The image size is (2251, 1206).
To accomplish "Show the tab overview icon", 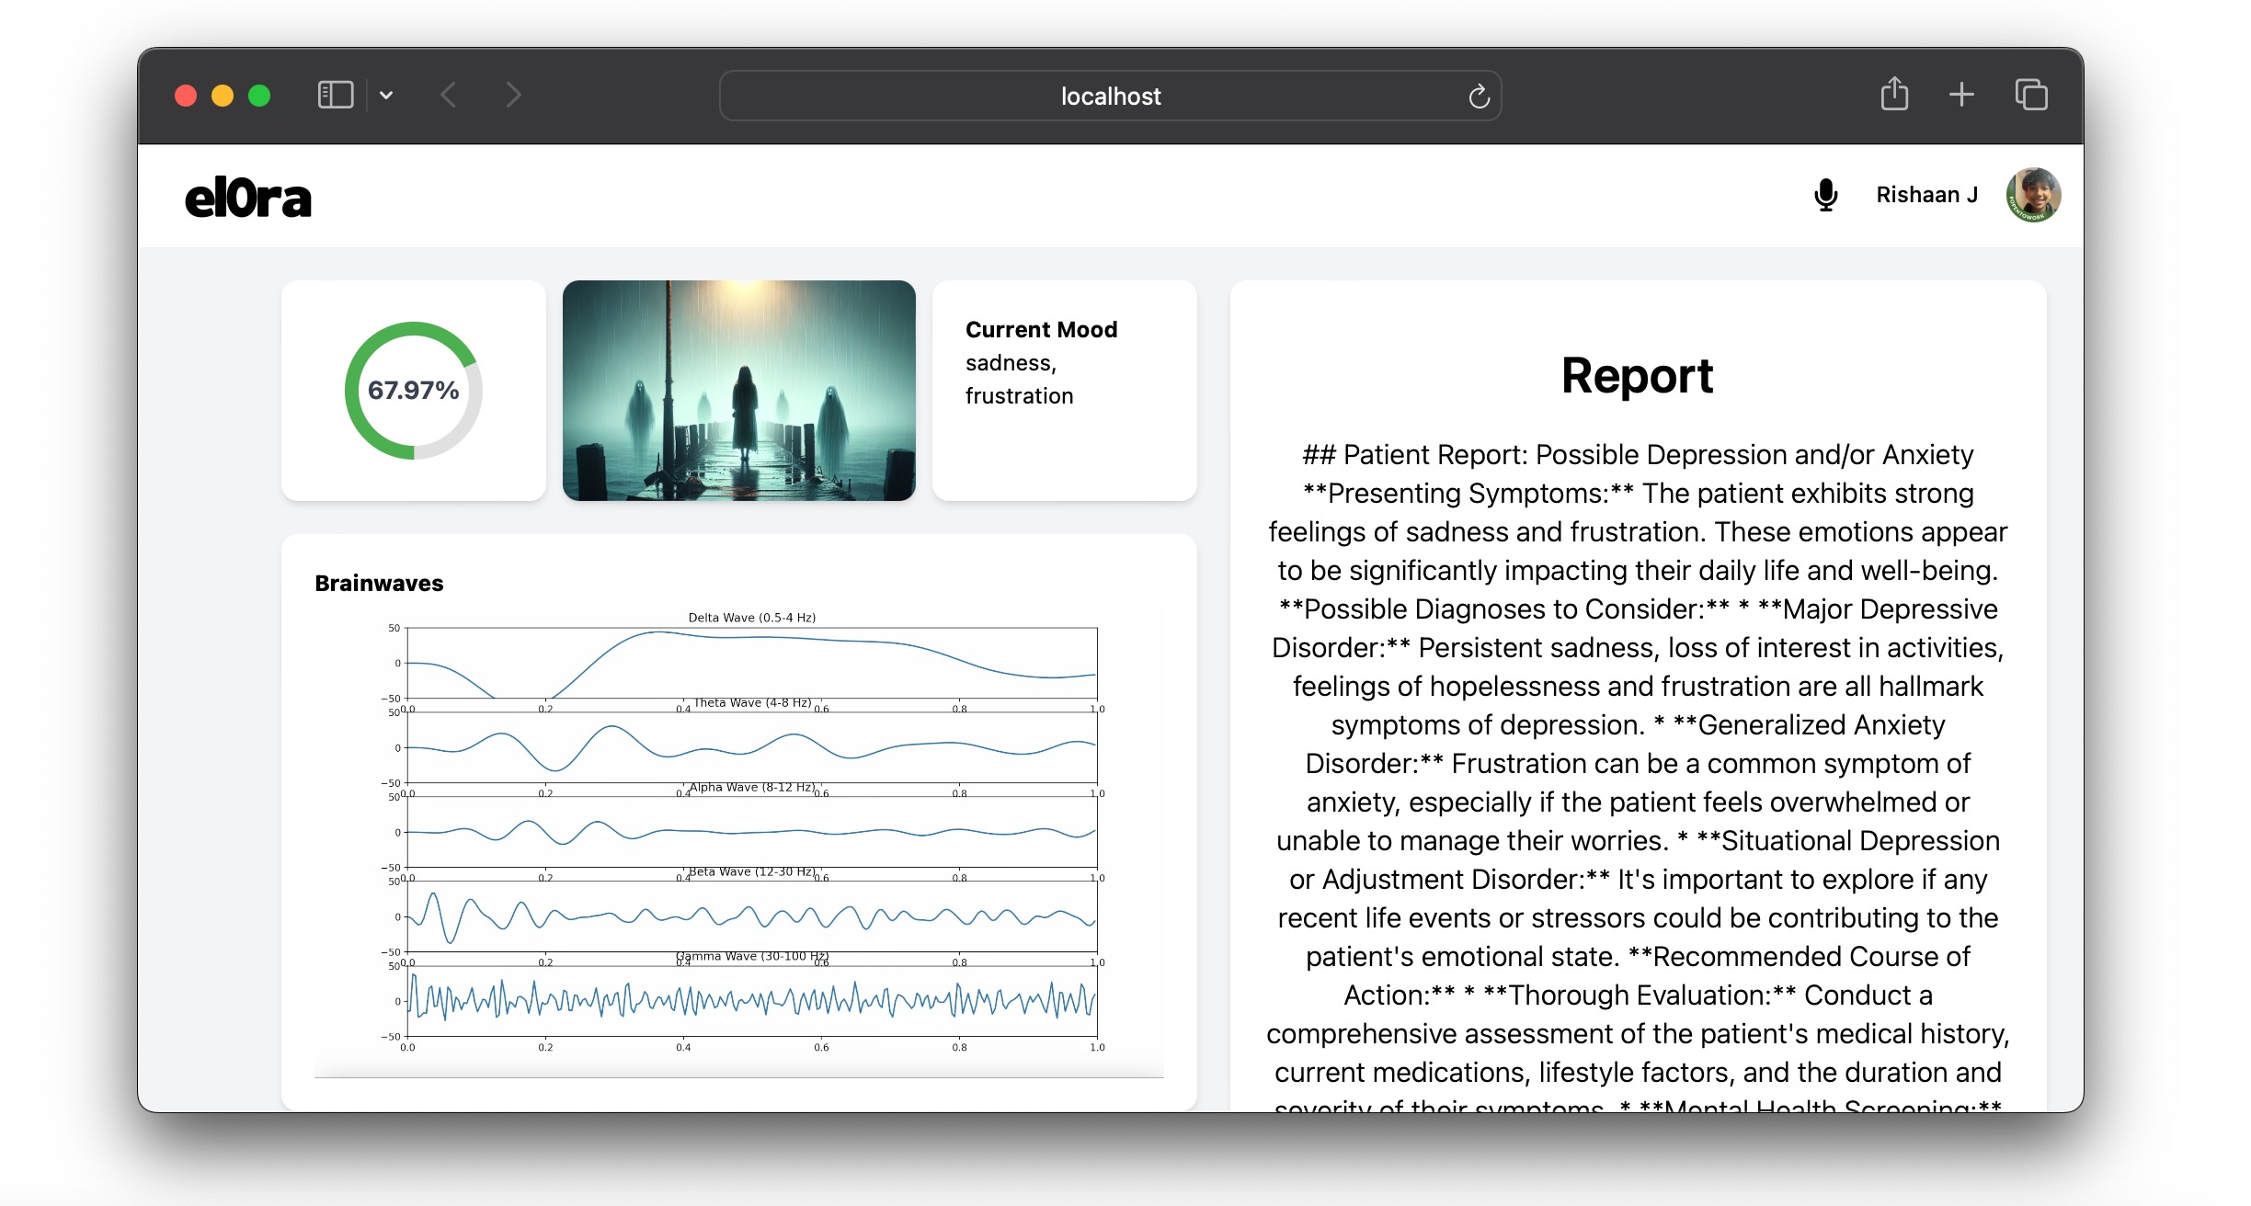I will click(x=2030, y=95).
